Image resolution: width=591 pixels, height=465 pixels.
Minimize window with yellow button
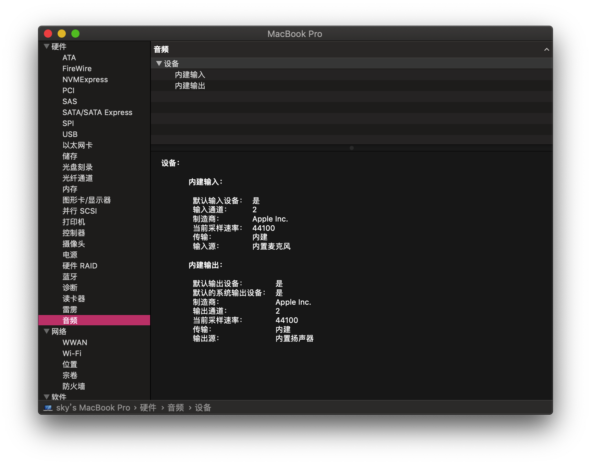(x=62, y=34)
